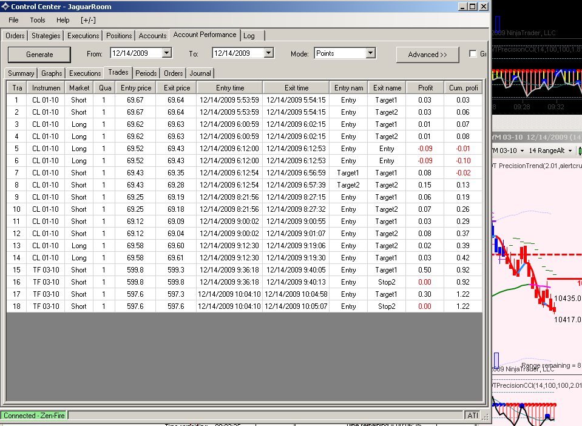Open the Orders sub-tab next to Periods
Screen dimensions: 582x426
point(174,73)
